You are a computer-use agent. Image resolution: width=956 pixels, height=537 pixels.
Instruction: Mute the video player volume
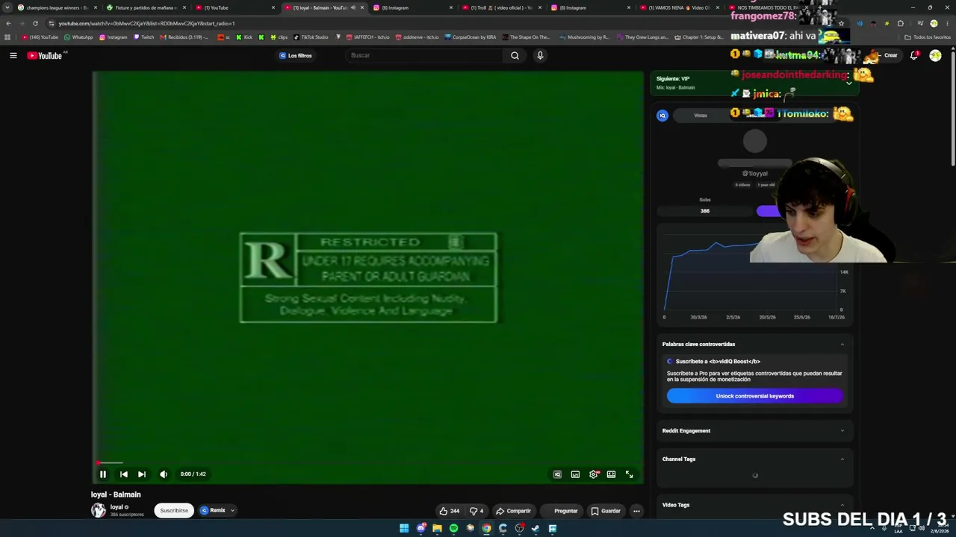[164, 474]
